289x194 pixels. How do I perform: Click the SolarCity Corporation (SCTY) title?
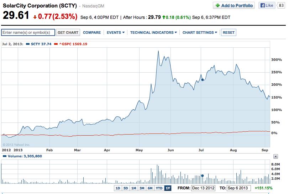click(x=40, y=6)
